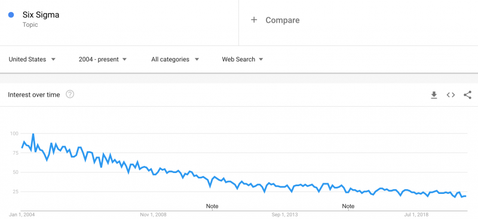This screenshot has width=478, height=219.
Task: Expand the United States region dropdown
Action: (32, 60)
